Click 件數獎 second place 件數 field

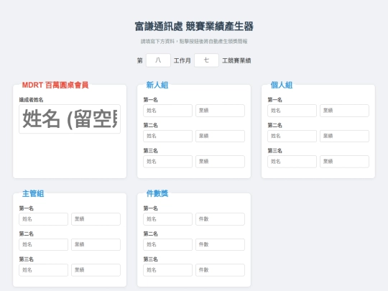click(221, 245)
